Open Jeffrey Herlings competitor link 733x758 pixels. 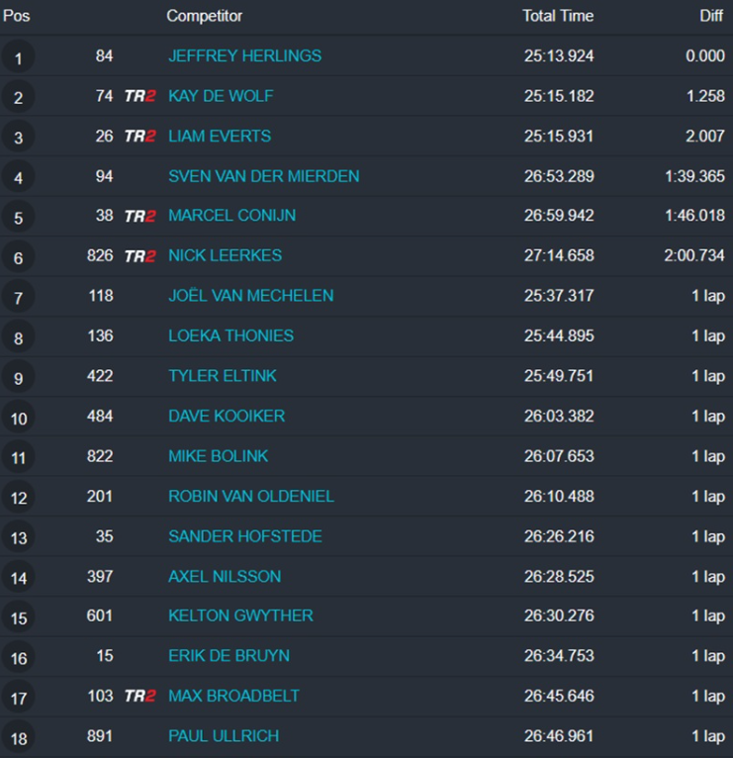(x=244, y=56)
